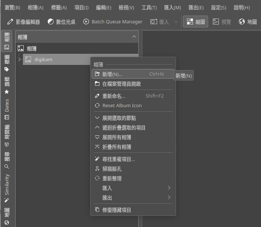Launch the 數位光桌 light table
The image size is (261, 227).
(61, 22)
